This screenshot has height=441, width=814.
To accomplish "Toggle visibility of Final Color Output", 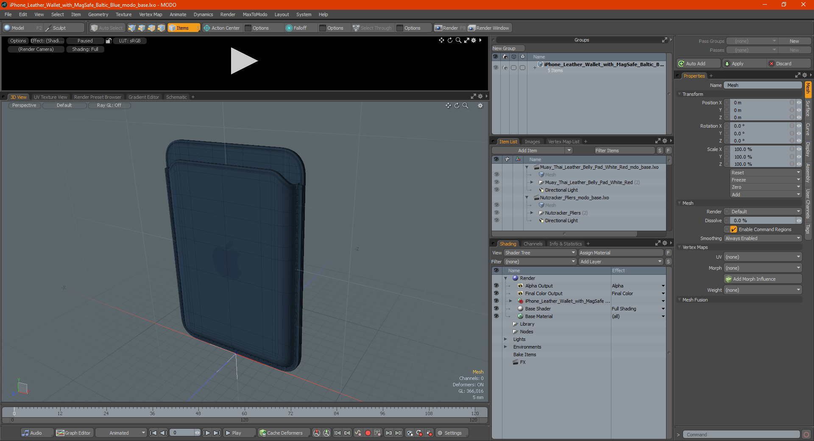I will click(x=496, y=293).
